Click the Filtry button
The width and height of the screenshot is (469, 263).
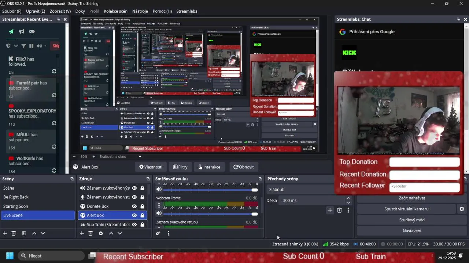pos(180,167)
